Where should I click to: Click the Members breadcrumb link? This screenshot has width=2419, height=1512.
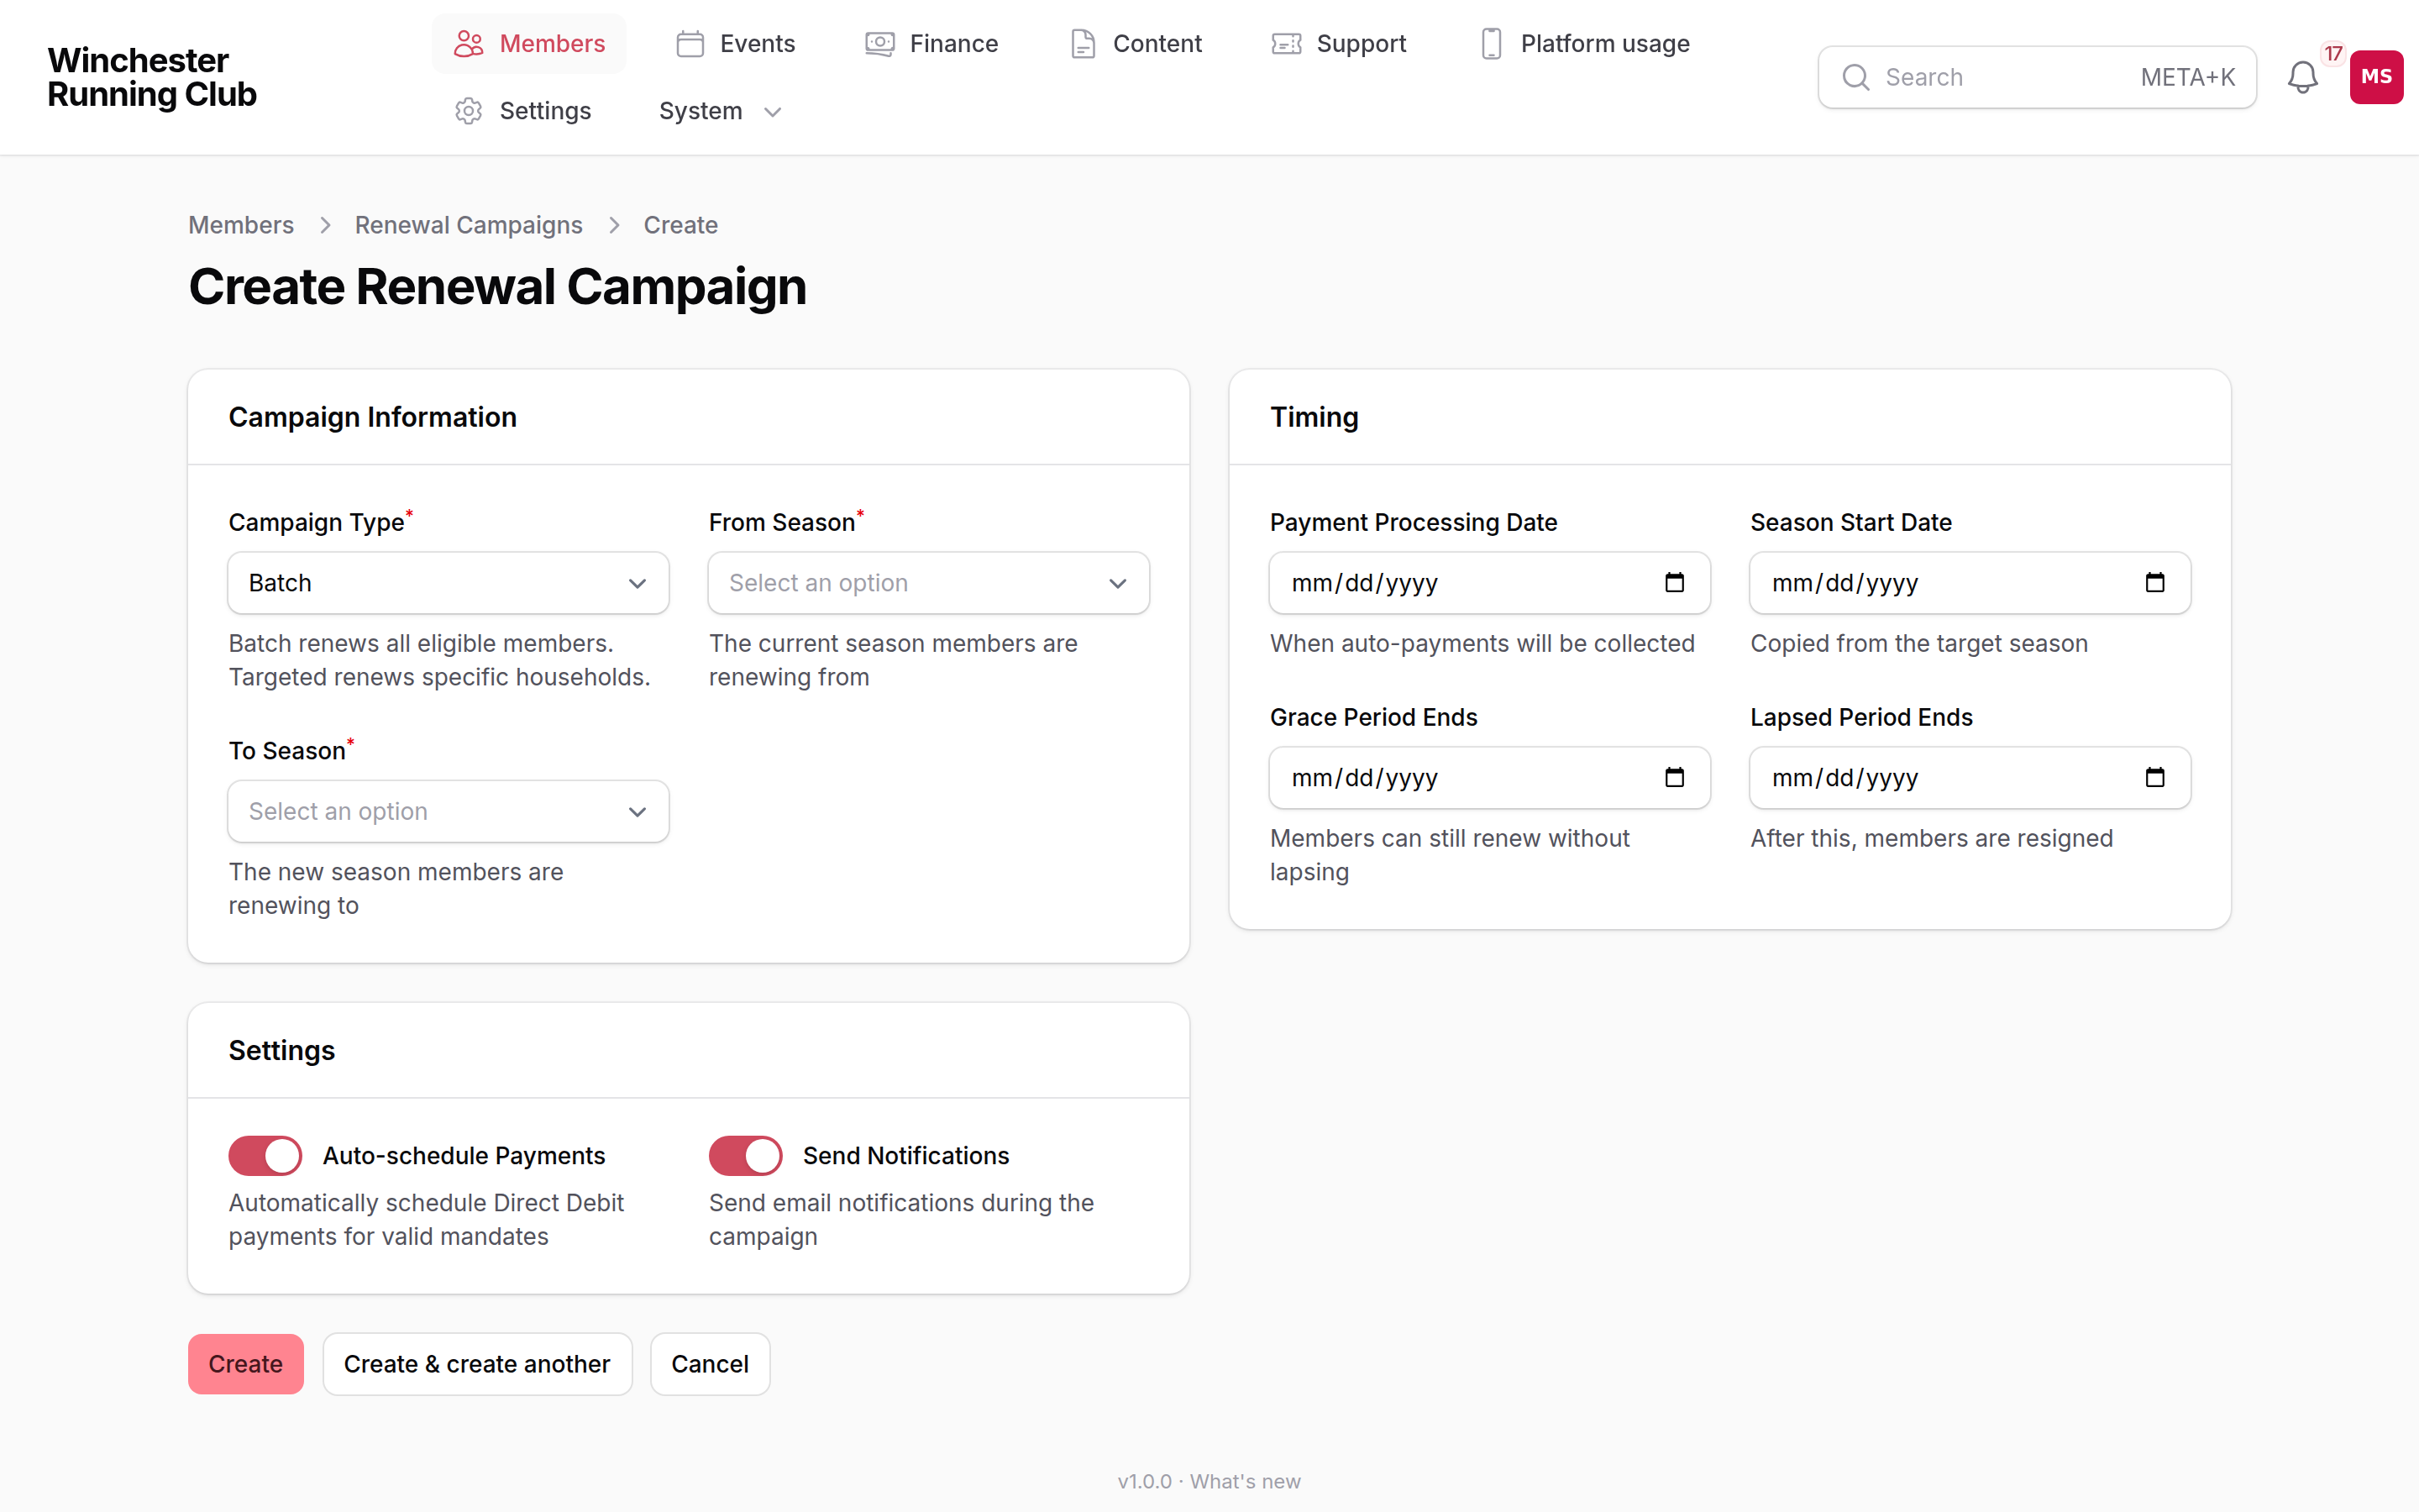tap(241, 225)
